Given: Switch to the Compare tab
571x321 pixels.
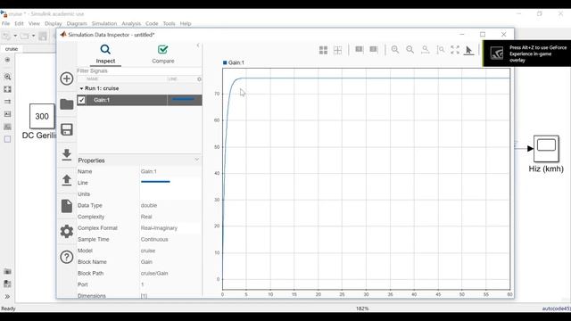Looking at the screenshot, I should (x=162, y=53).
